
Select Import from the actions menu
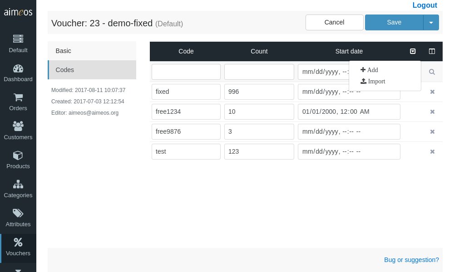[373, 81]
